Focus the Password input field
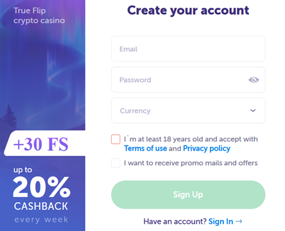 tap(188, 80)
